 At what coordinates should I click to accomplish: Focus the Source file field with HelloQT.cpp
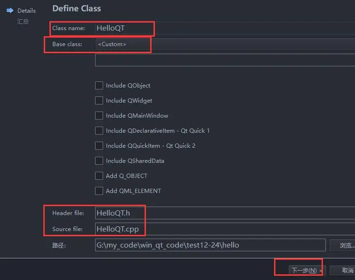point(224,229)
